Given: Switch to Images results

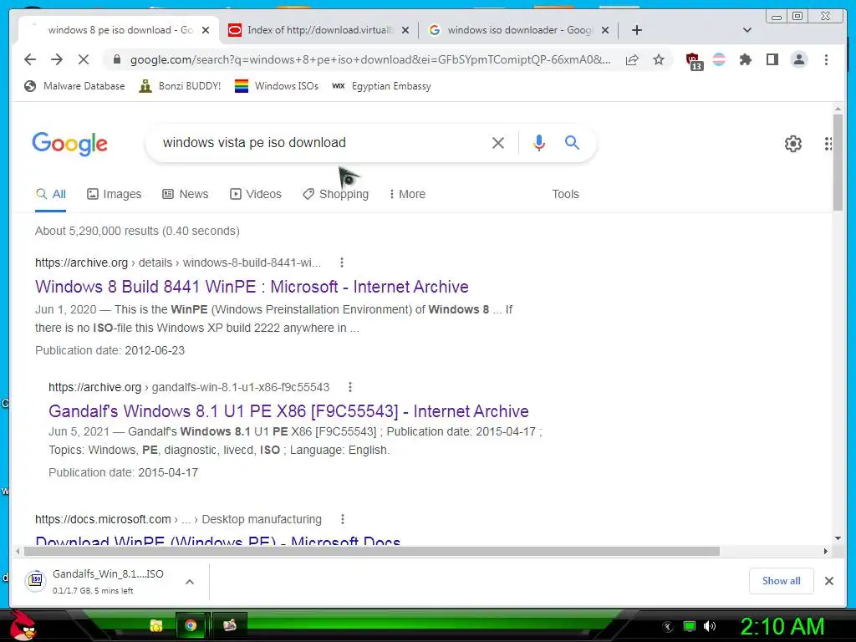Looking at the screenshot, I should pos(114,194).
